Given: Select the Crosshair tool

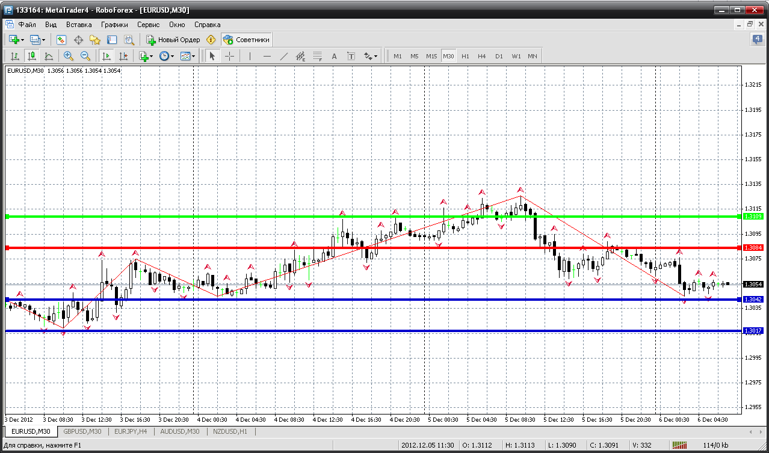Looking at the screenshot, I should tap(229, 56).
